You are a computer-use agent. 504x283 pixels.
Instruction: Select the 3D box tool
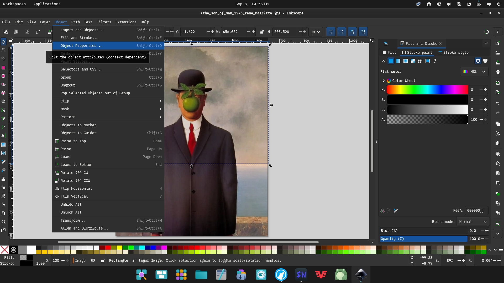[3, 93]
